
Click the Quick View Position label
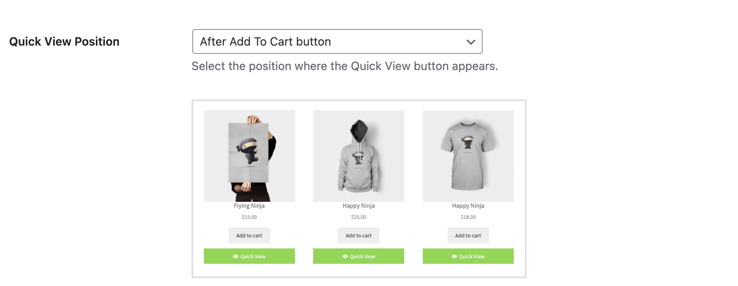(64, 41)
